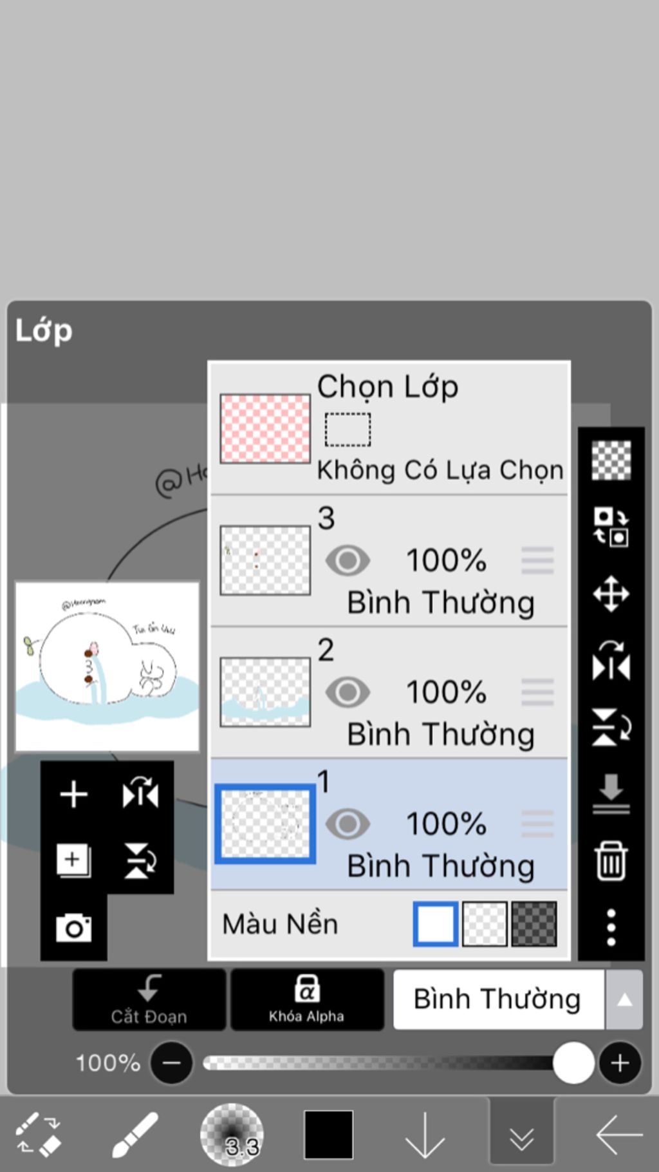Hide layer 3 with eye icon
The image size is (659, 1172).
[x=348, y=560]
